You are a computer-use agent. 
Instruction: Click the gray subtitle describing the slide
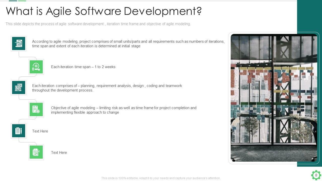click(98, 24)
